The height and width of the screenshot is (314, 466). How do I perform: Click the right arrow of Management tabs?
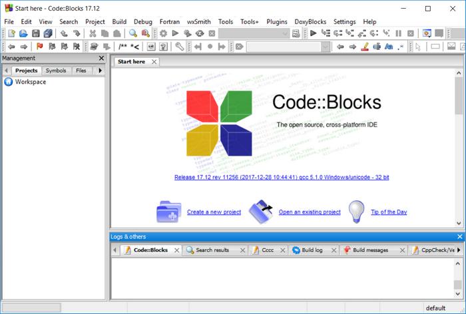[x=100, y=71]
